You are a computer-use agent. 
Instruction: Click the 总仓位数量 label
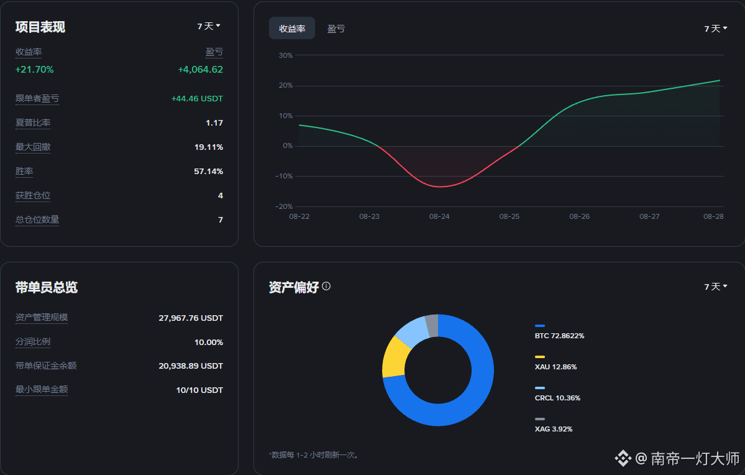click(37, 219)
